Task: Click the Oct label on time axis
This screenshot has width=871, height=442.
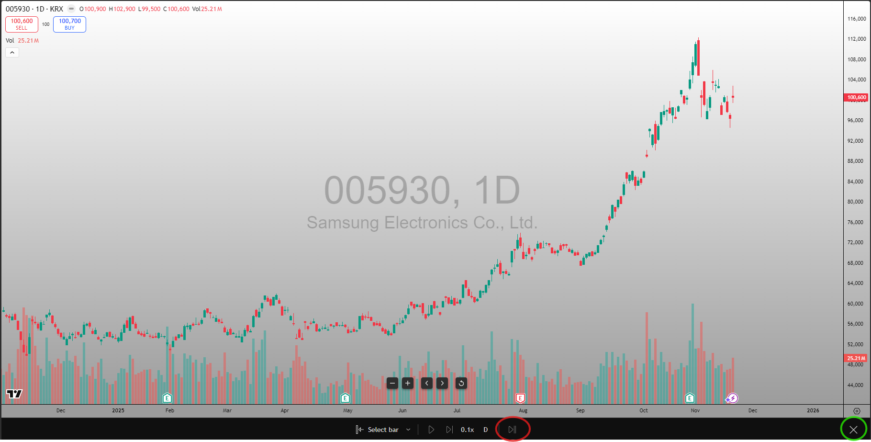Action: coord(644,410)
